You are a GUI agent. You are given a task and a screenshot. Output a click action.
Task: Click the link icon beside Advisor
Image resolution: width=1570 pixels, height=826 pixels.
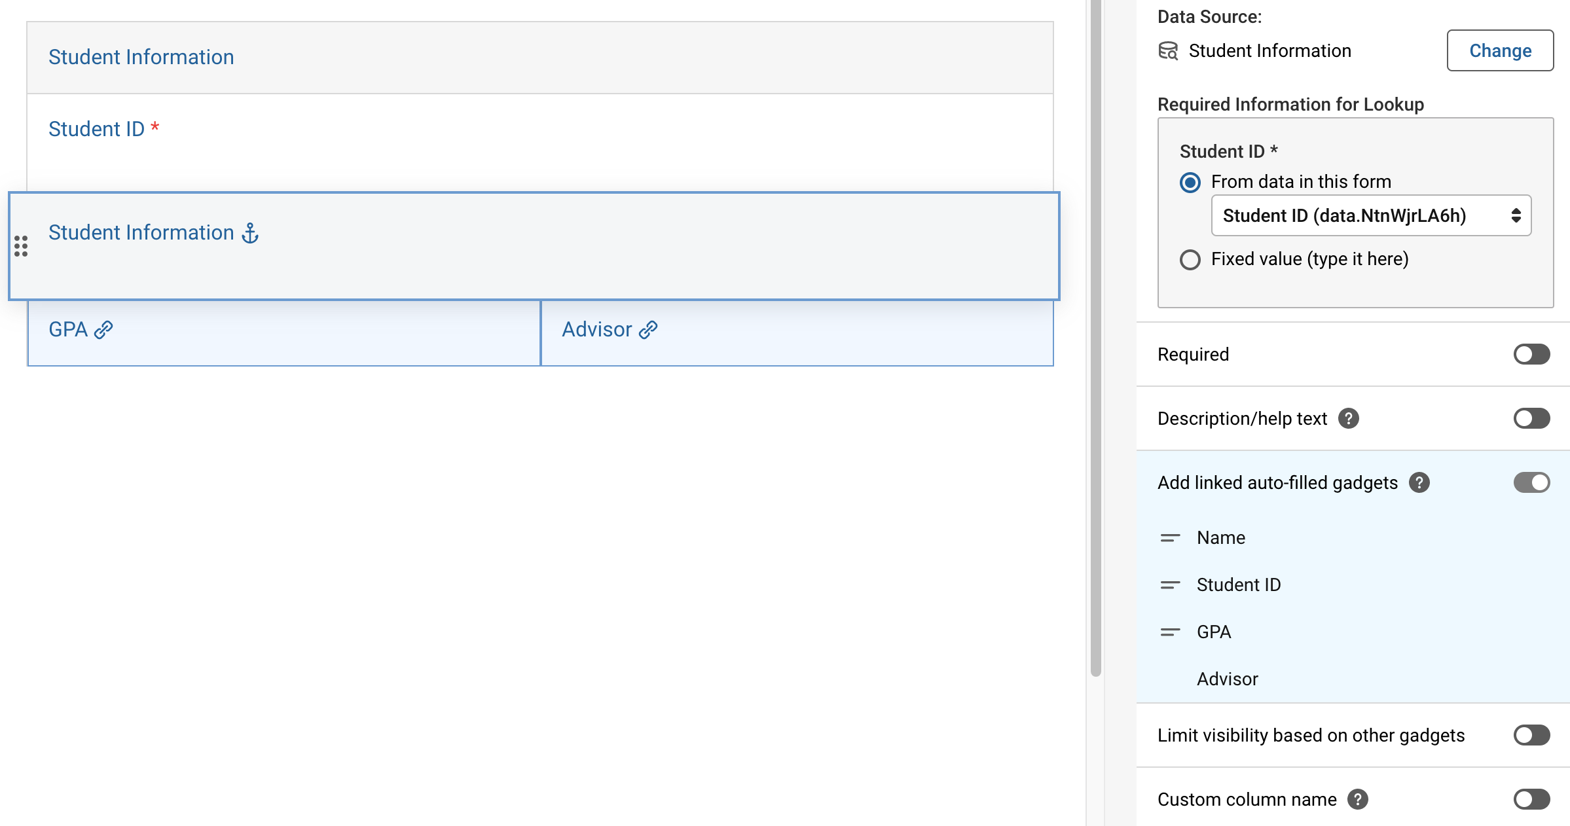point(648,329)
